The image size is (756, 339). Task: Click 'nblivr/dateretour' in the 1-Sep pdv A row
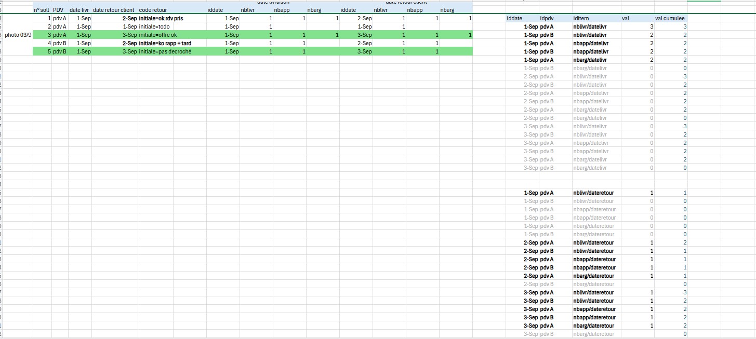(593, 193)
